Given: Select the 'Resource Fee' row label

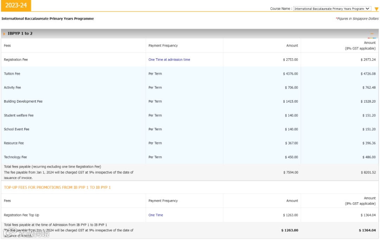Looking at the screenshot, I should (14, 143).
